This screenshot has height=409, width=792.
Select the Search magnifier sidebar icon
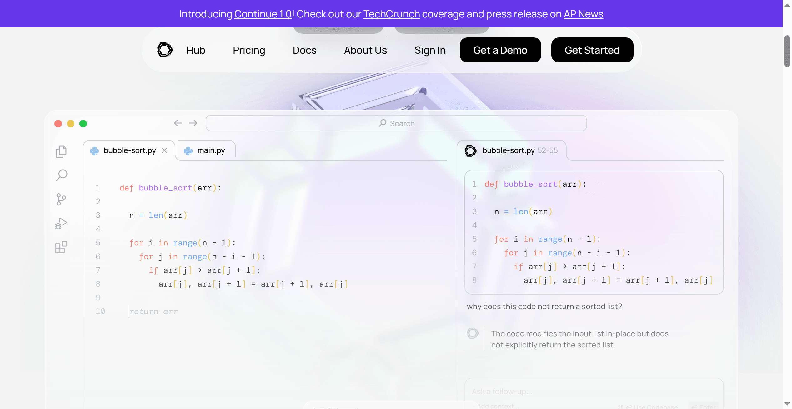point(62,175)
